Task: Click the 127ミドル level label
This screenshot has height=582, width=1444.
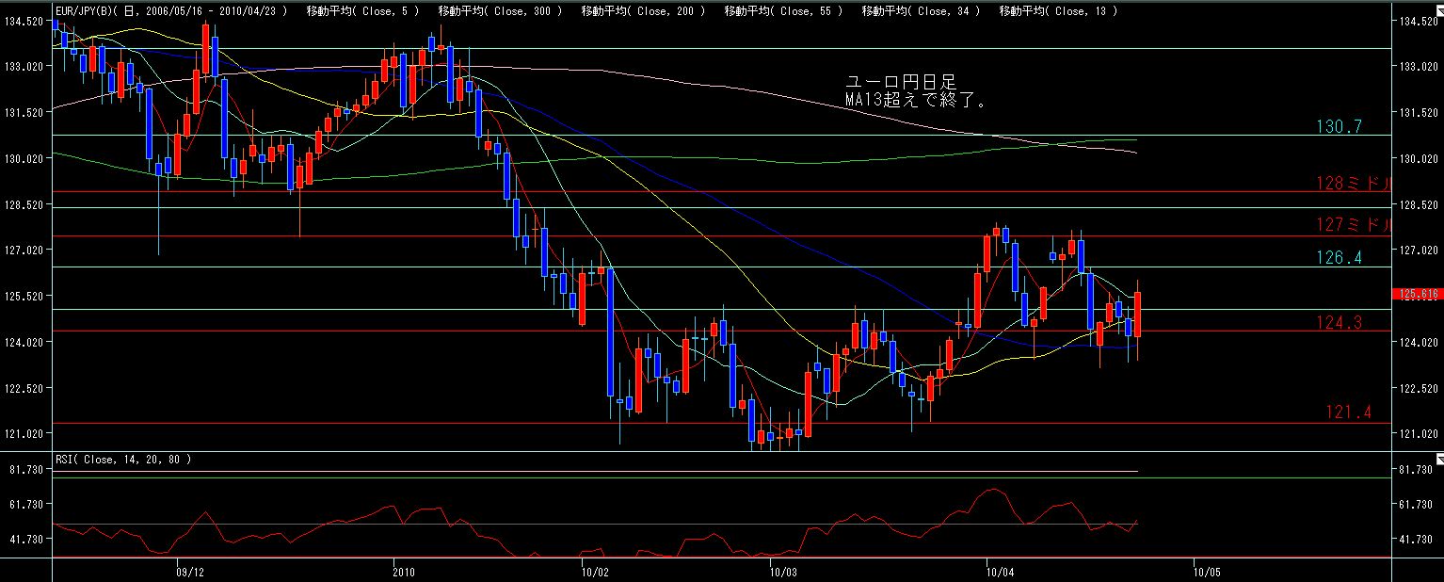Action: tap(1354, 224)
